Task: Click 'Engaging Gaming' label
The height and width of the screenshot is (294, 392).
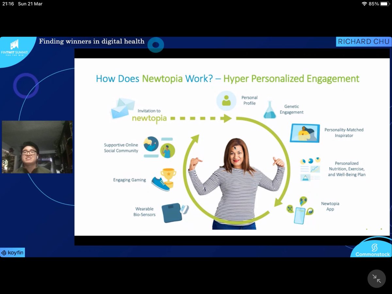Action: pos(129,180)
